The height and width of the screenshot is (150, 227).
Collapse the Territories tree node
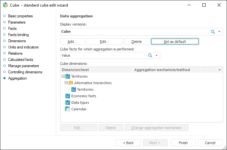click(63, 76)
